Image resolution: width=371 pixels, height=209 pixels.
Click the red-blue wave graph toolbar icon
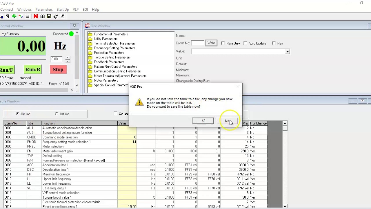click(21, 16)
